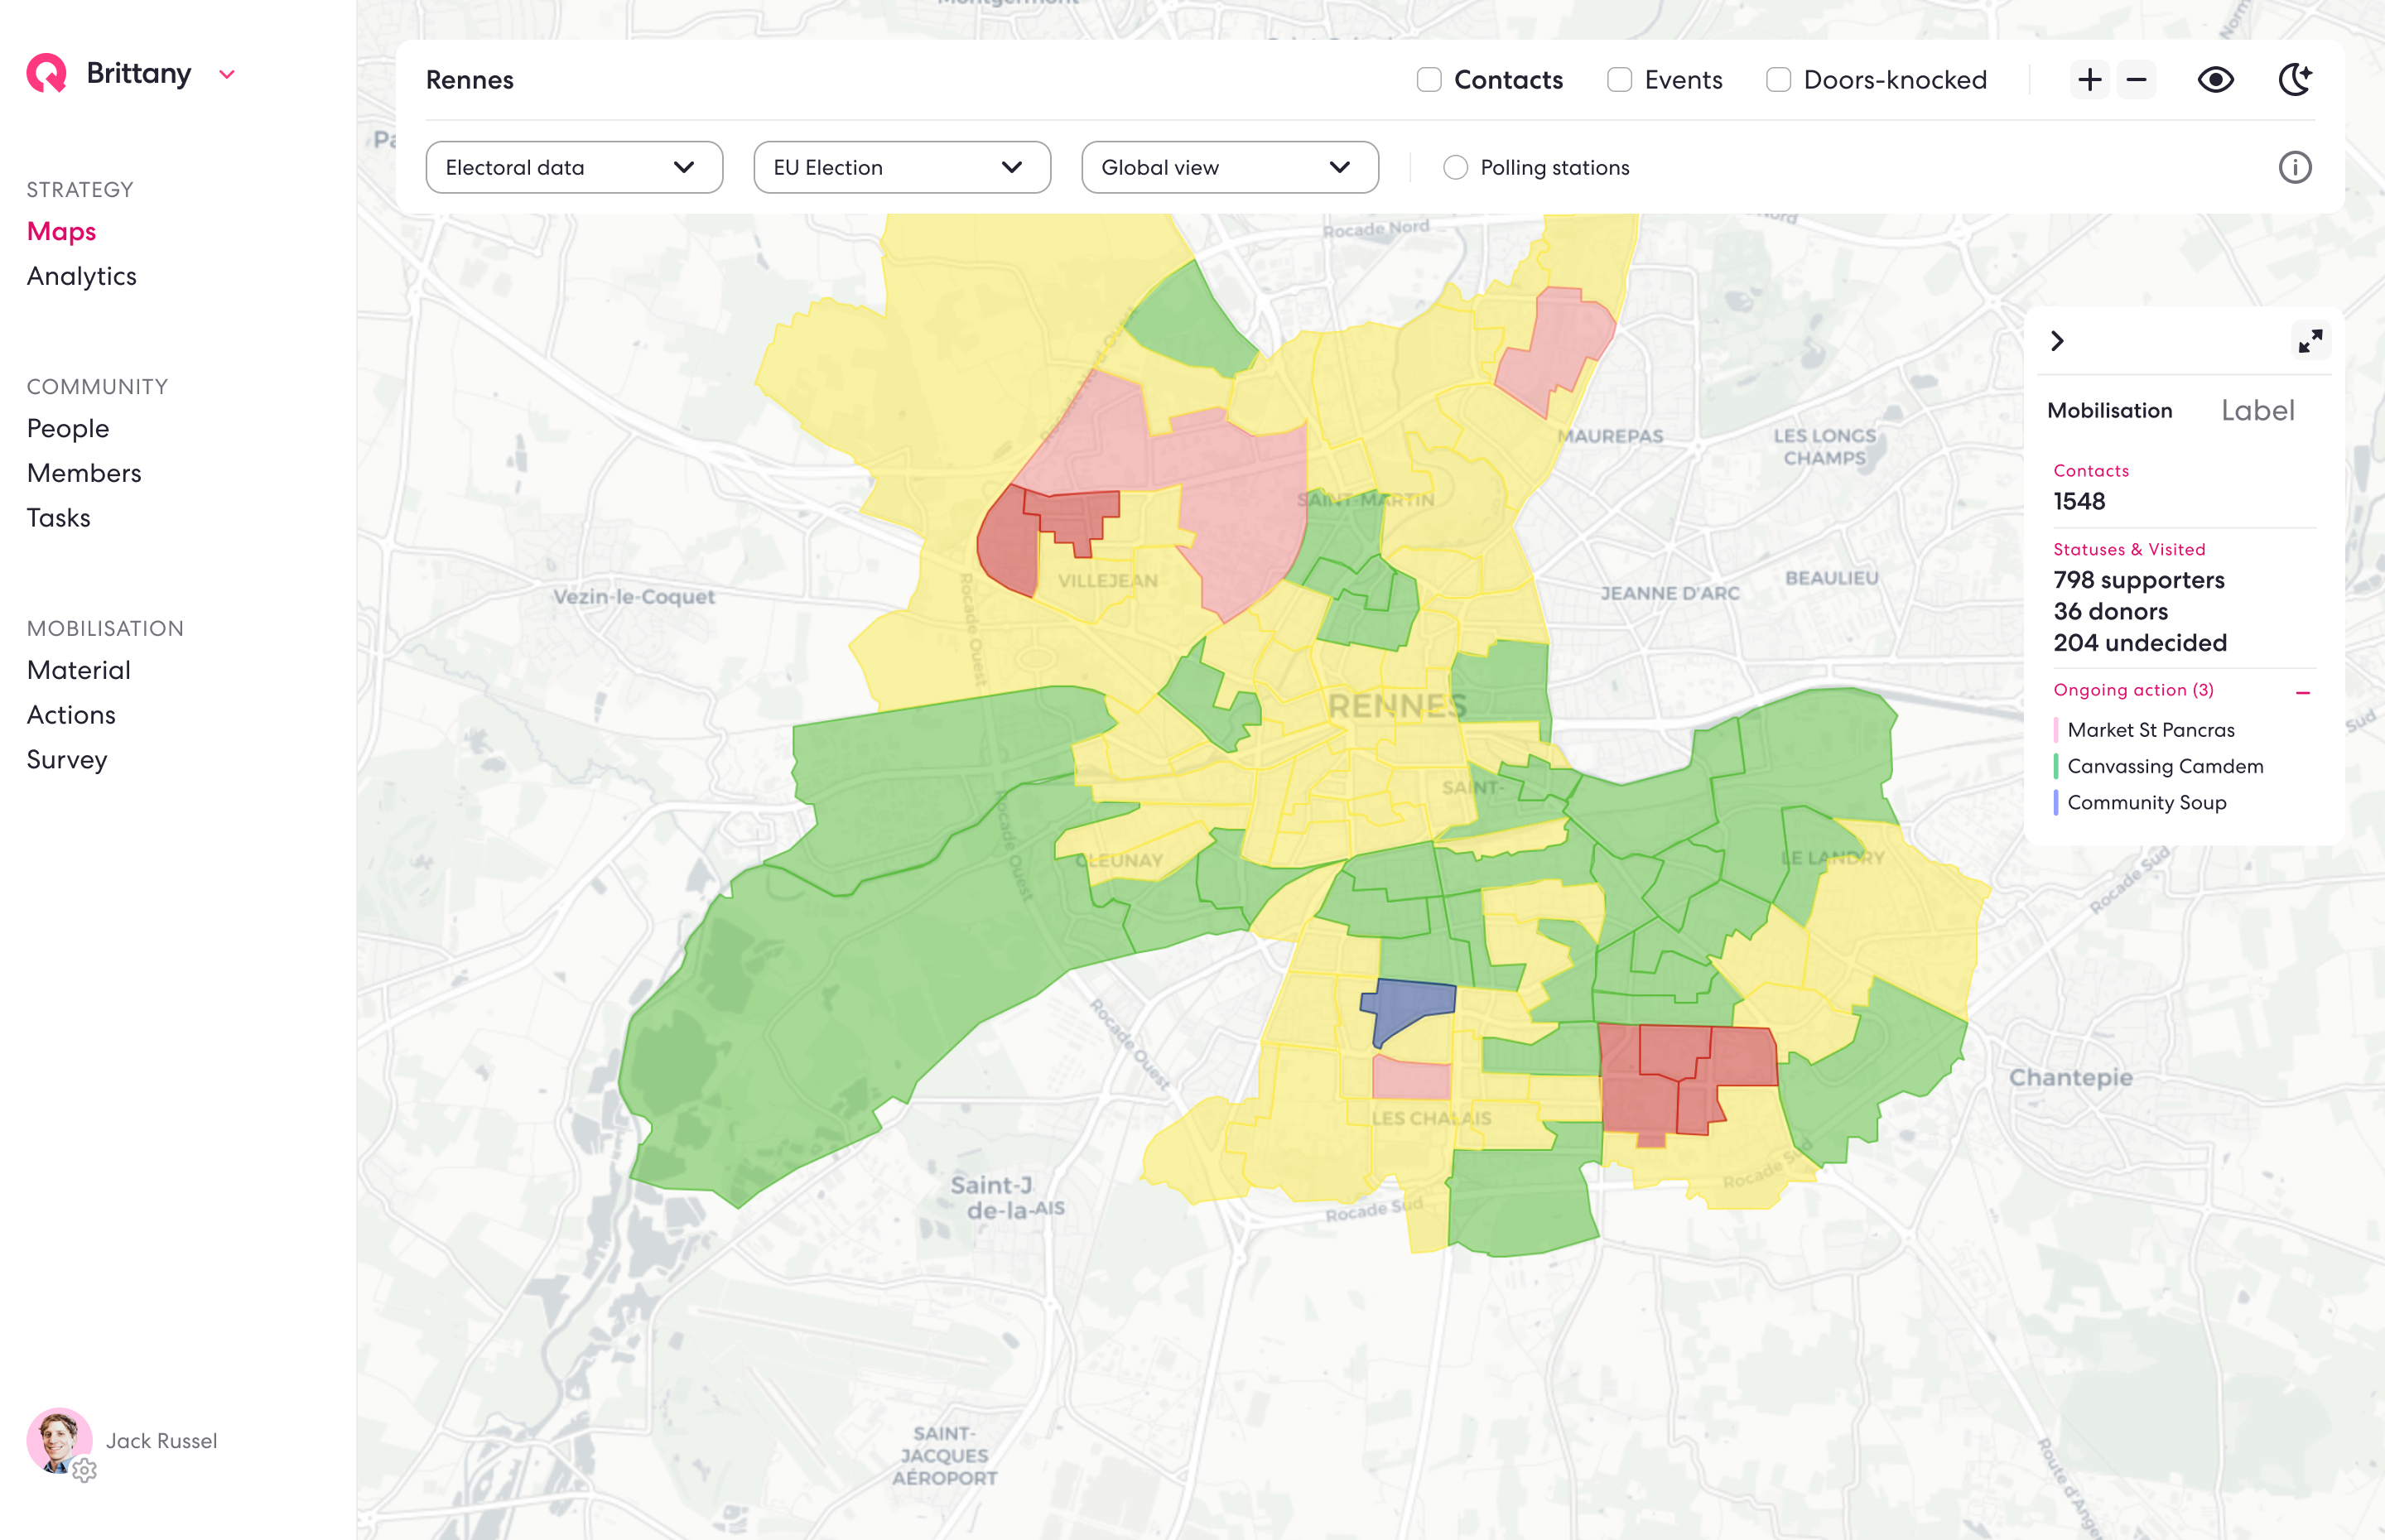Open Analytics in the sidebar
The image size is (2385, 1540).
[82, 276]
